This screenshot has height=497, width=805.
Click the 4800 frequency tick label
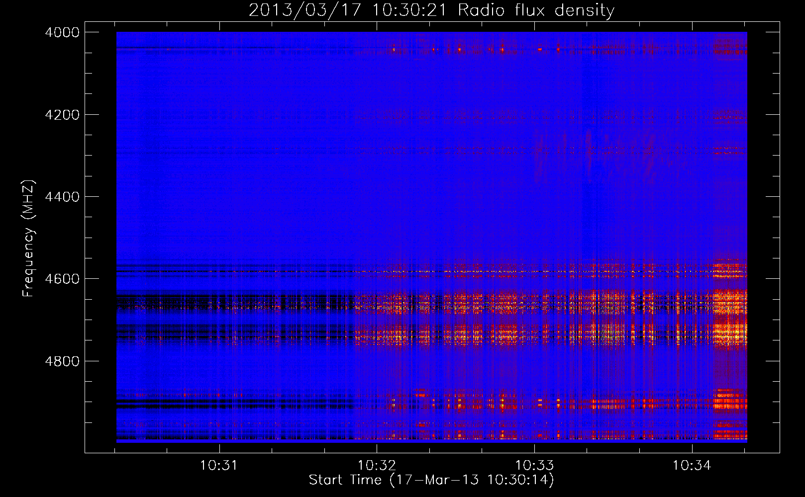click(62, 361)
